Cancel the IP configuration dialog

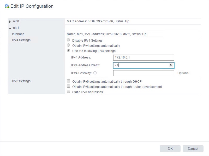pyautogui.click(x=193, y=148)
